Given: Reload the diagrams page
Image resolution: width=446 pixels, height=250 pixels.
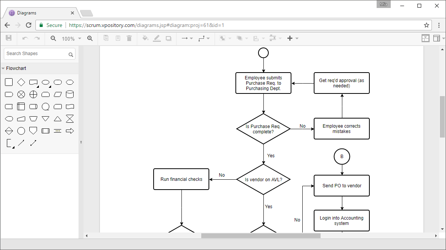Looking at the screenshot, I should pos(29,24).
